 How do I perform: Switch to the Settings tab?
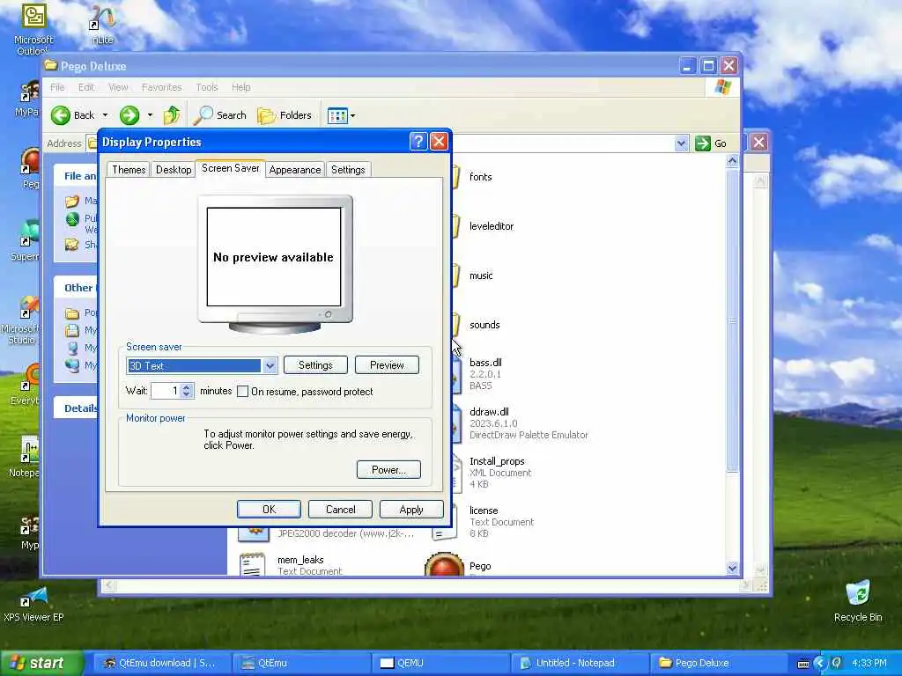348,170
